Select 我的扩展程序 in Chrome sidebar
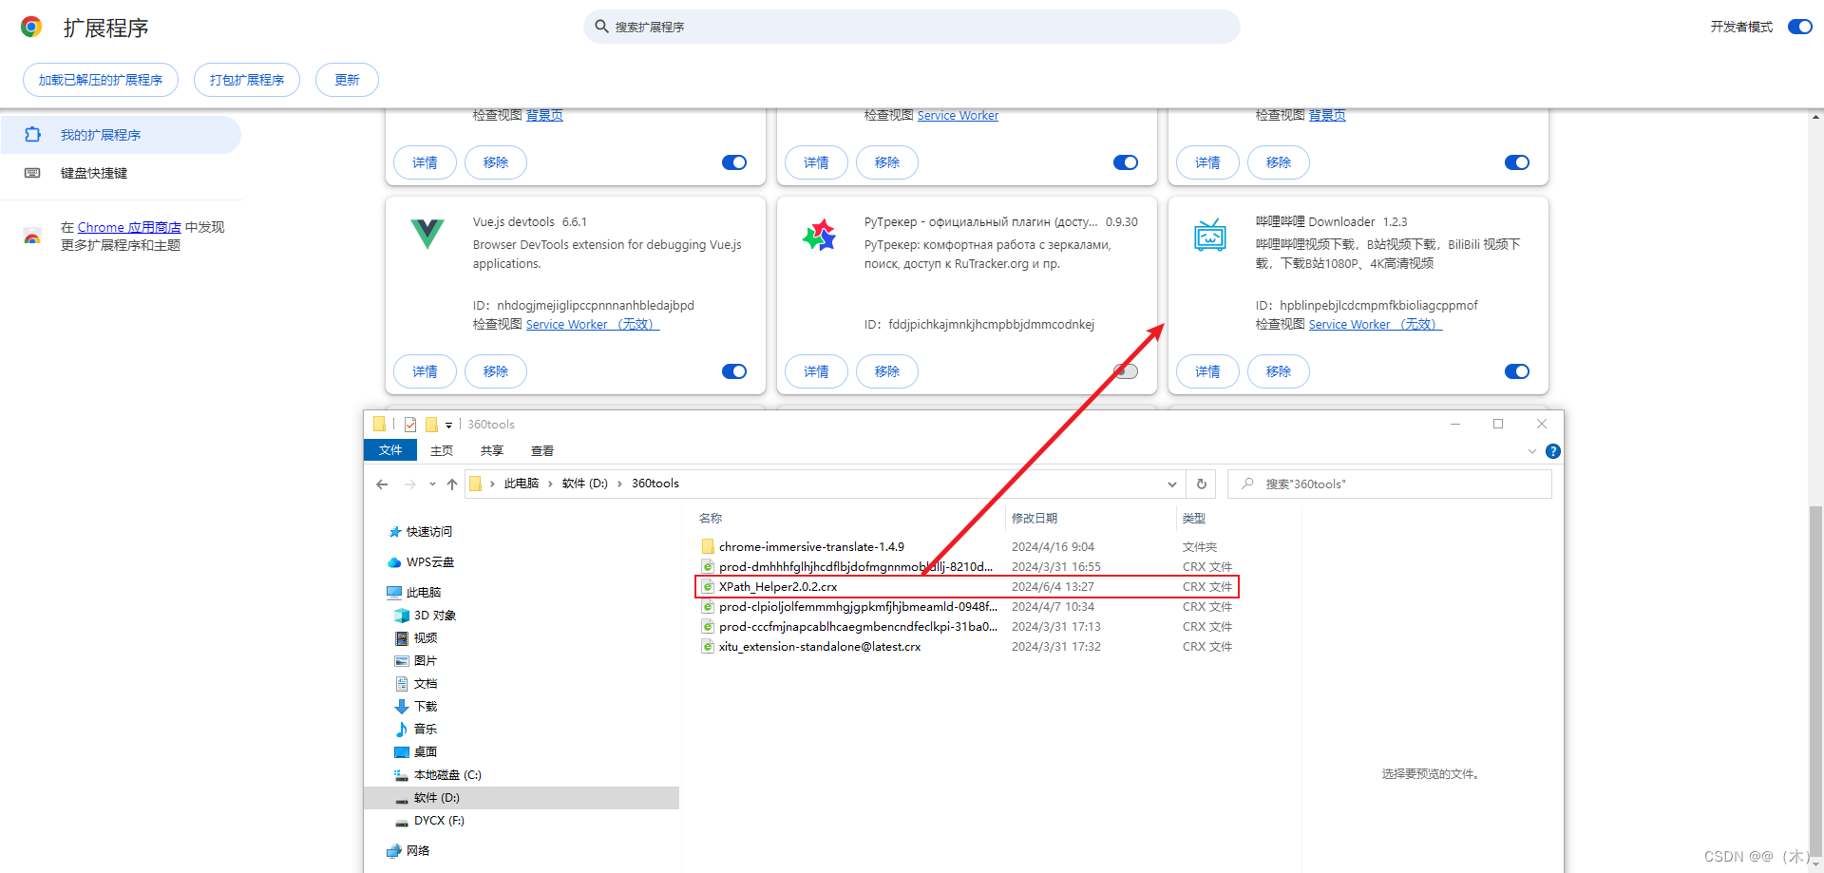The image size is (1824, 873). (121, 135)
